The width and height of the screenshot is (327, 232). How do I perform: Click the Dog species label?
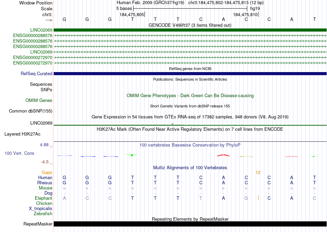(48, 193)
